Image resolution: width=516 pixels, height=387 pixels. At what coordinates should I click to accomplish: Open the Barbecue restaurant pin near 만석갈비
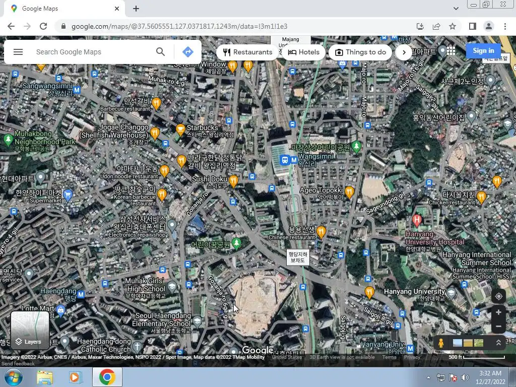click(x=156, y=103)
